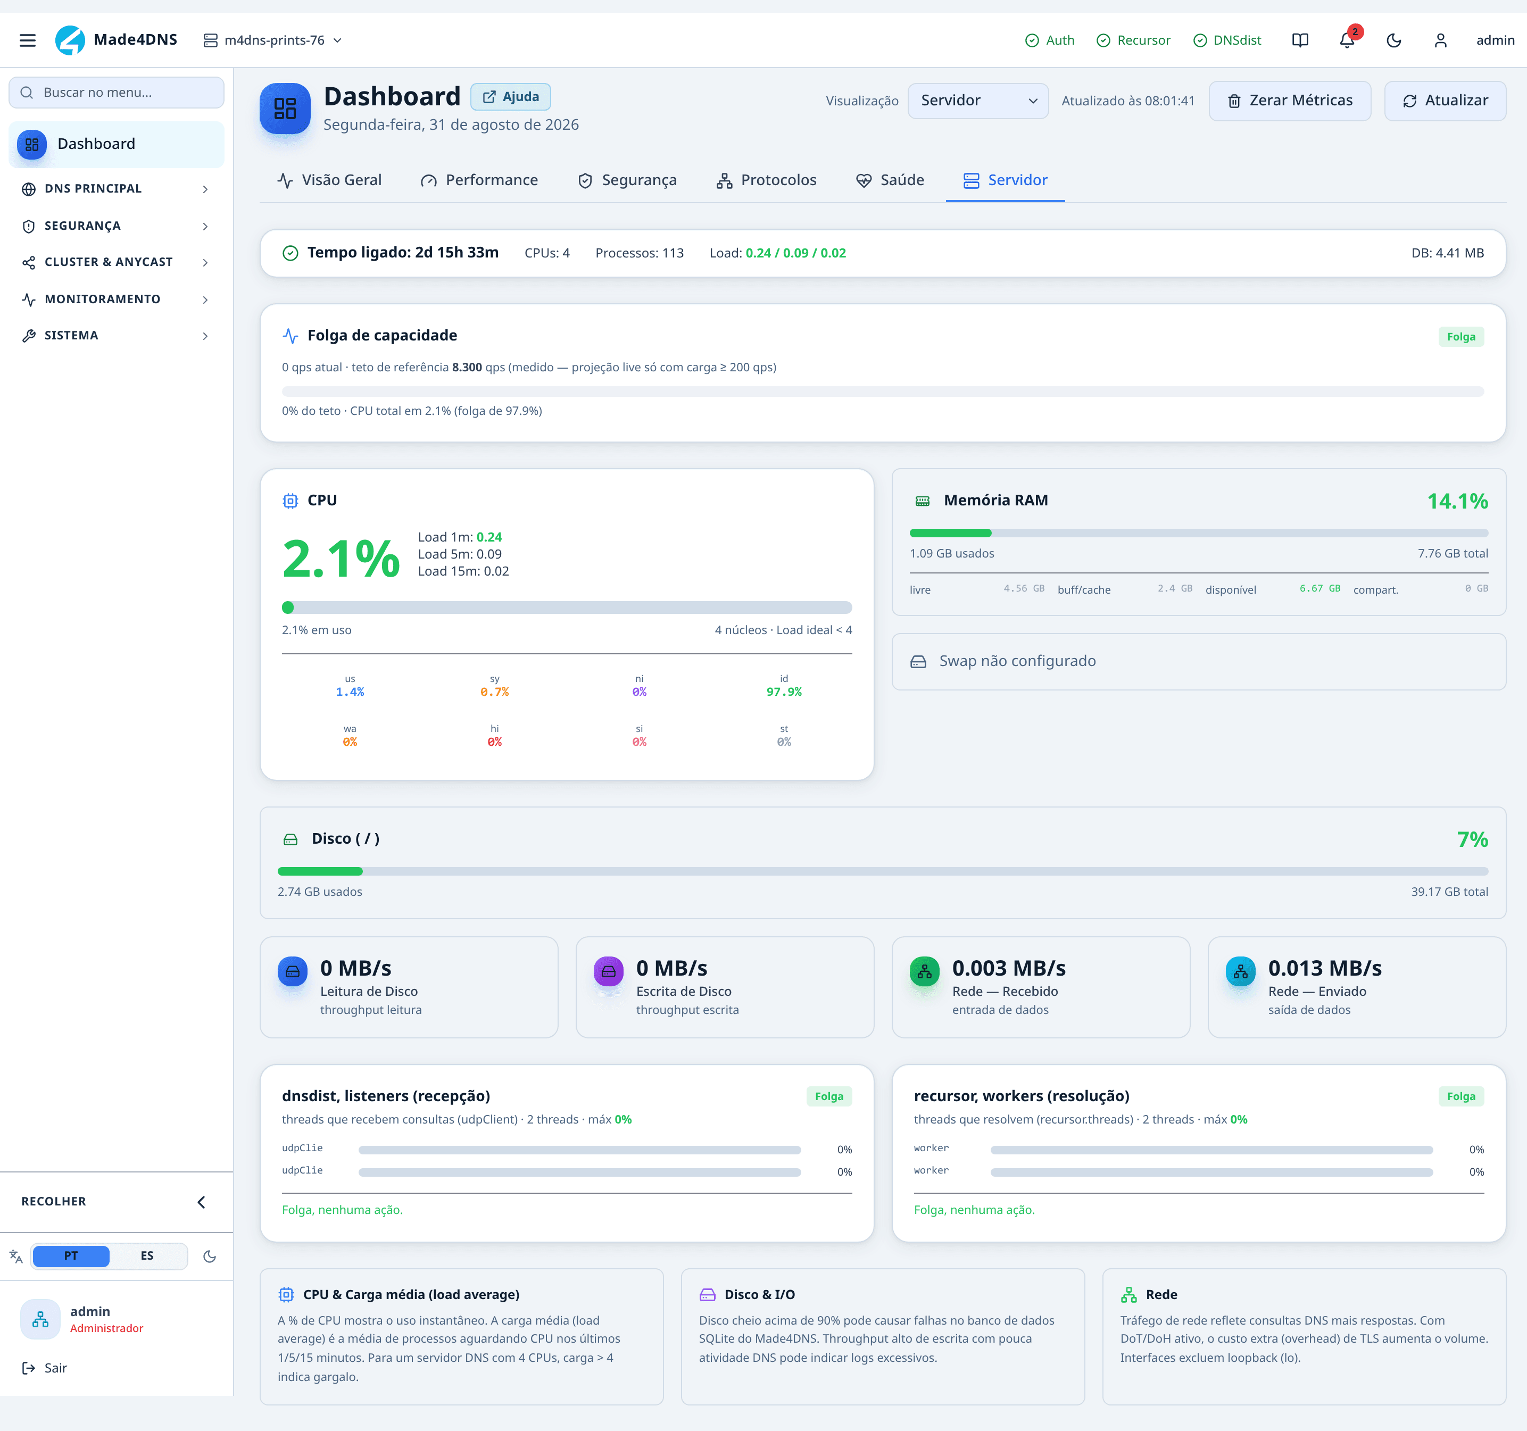Open the documentation book icon
This screenshot has height=1431, width=1527.
[1300, 40]
